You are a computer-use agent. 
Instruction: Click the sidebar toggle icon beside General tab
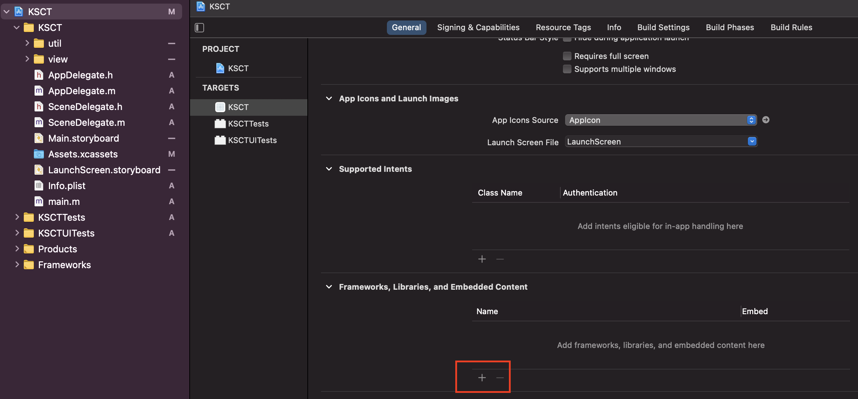[199, 28]
